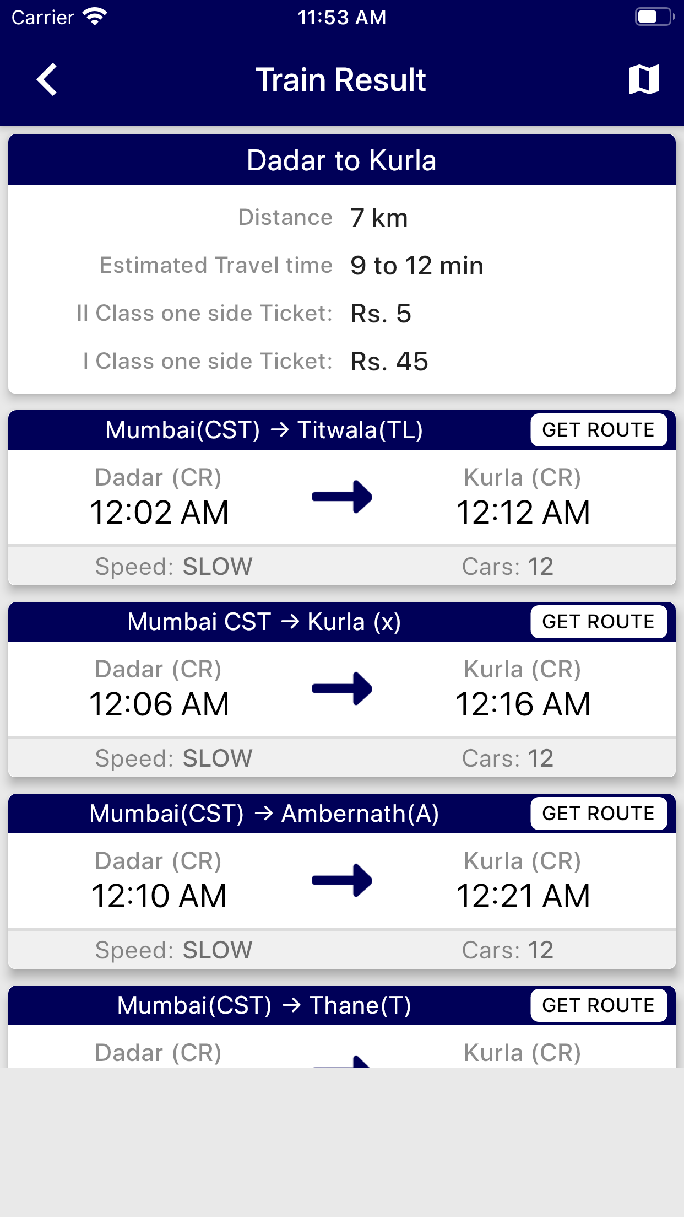Image resolution: width=684 pixels, height=1217 pixels.
Task: Select the Dadar to Kurla header
Action: (x=341, y=160)
